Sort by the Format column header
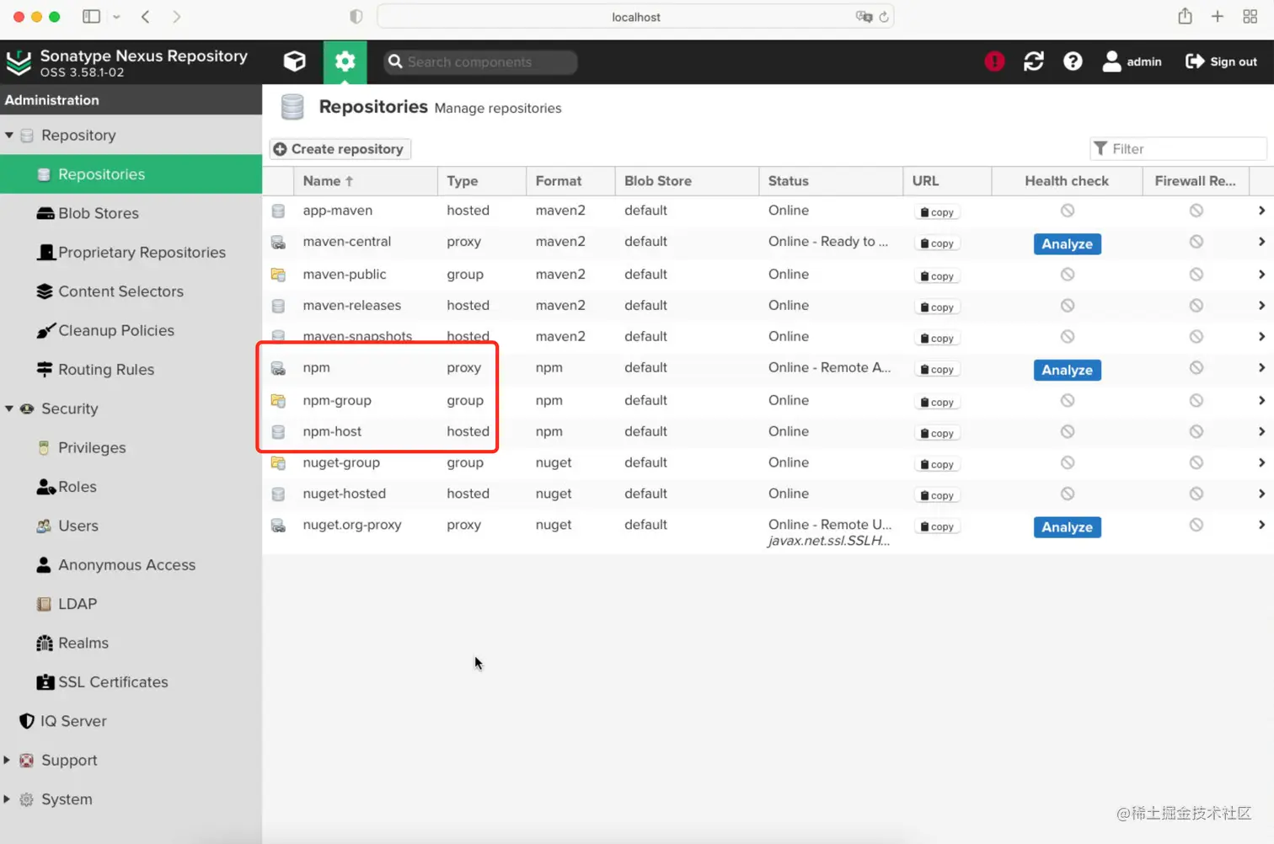The width and height of the screenshot is (1274, 844). [570, 181]
